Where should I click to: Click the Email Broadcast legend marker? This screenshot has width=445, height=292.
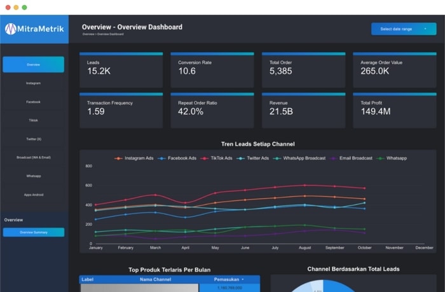coord(333,158)
